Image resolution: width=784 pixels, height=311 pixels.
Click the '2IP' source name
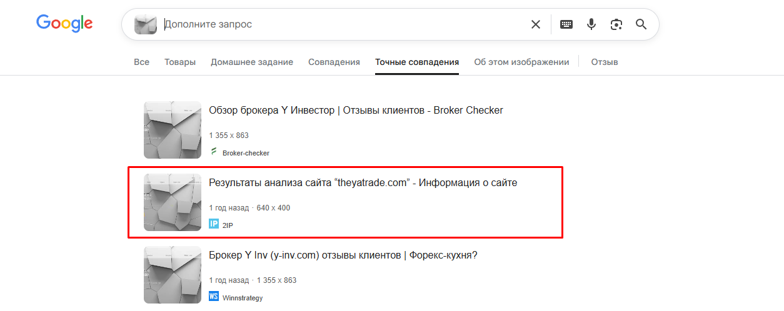[228, 225]
